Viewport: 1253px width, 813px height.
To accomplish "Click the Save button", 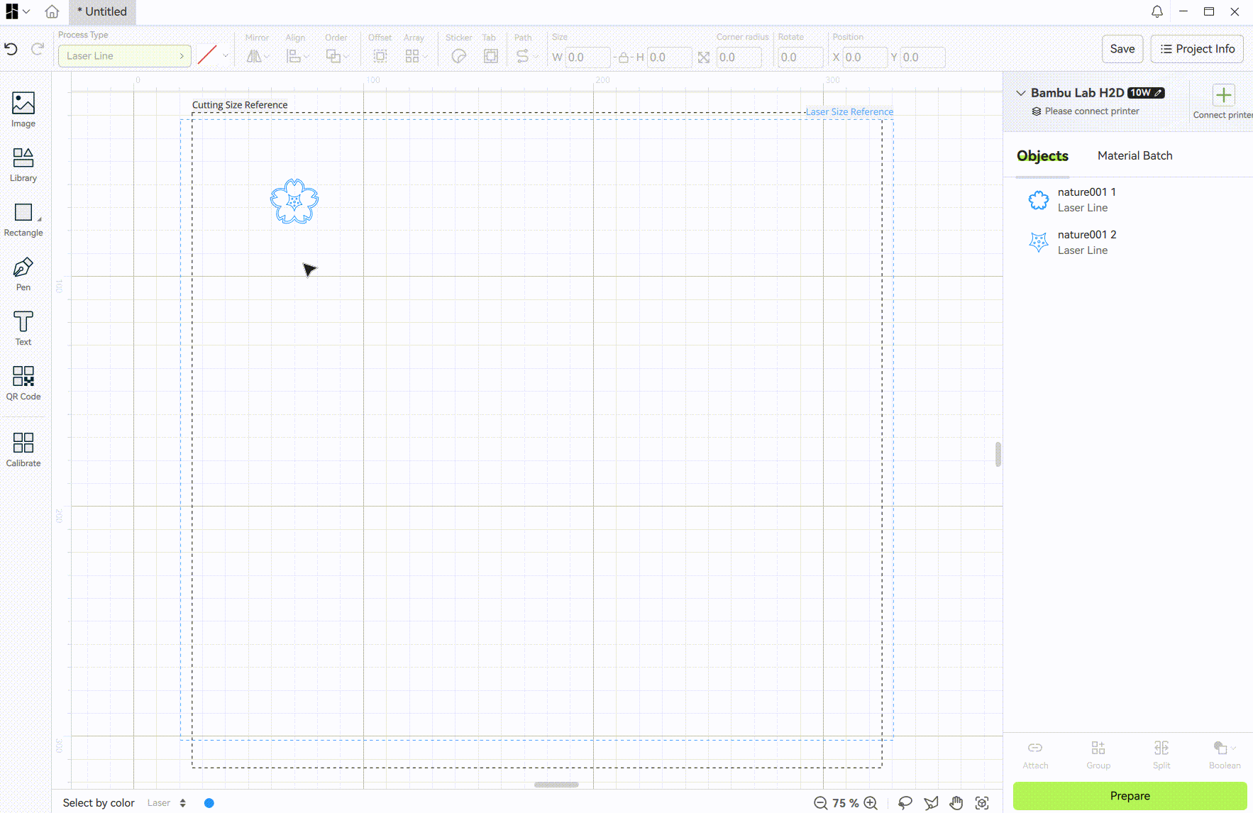I will point(1122,49).
